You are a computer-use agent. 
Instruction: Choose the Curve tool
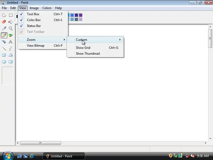pos(11,49)
